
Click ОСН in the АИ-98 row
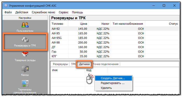tap(141, 42)
